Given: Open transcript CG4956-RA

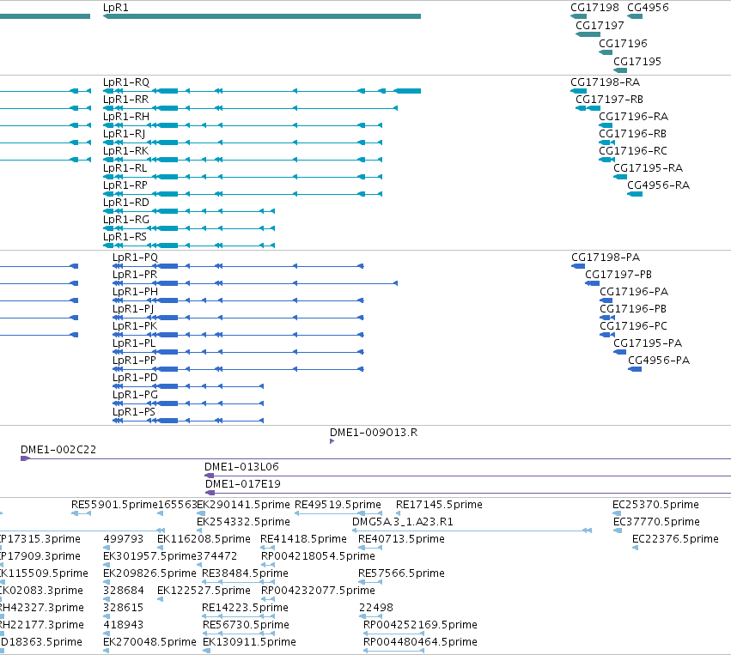Looking at the screenshot, I should pyautogui.click(x=635, y=194).
